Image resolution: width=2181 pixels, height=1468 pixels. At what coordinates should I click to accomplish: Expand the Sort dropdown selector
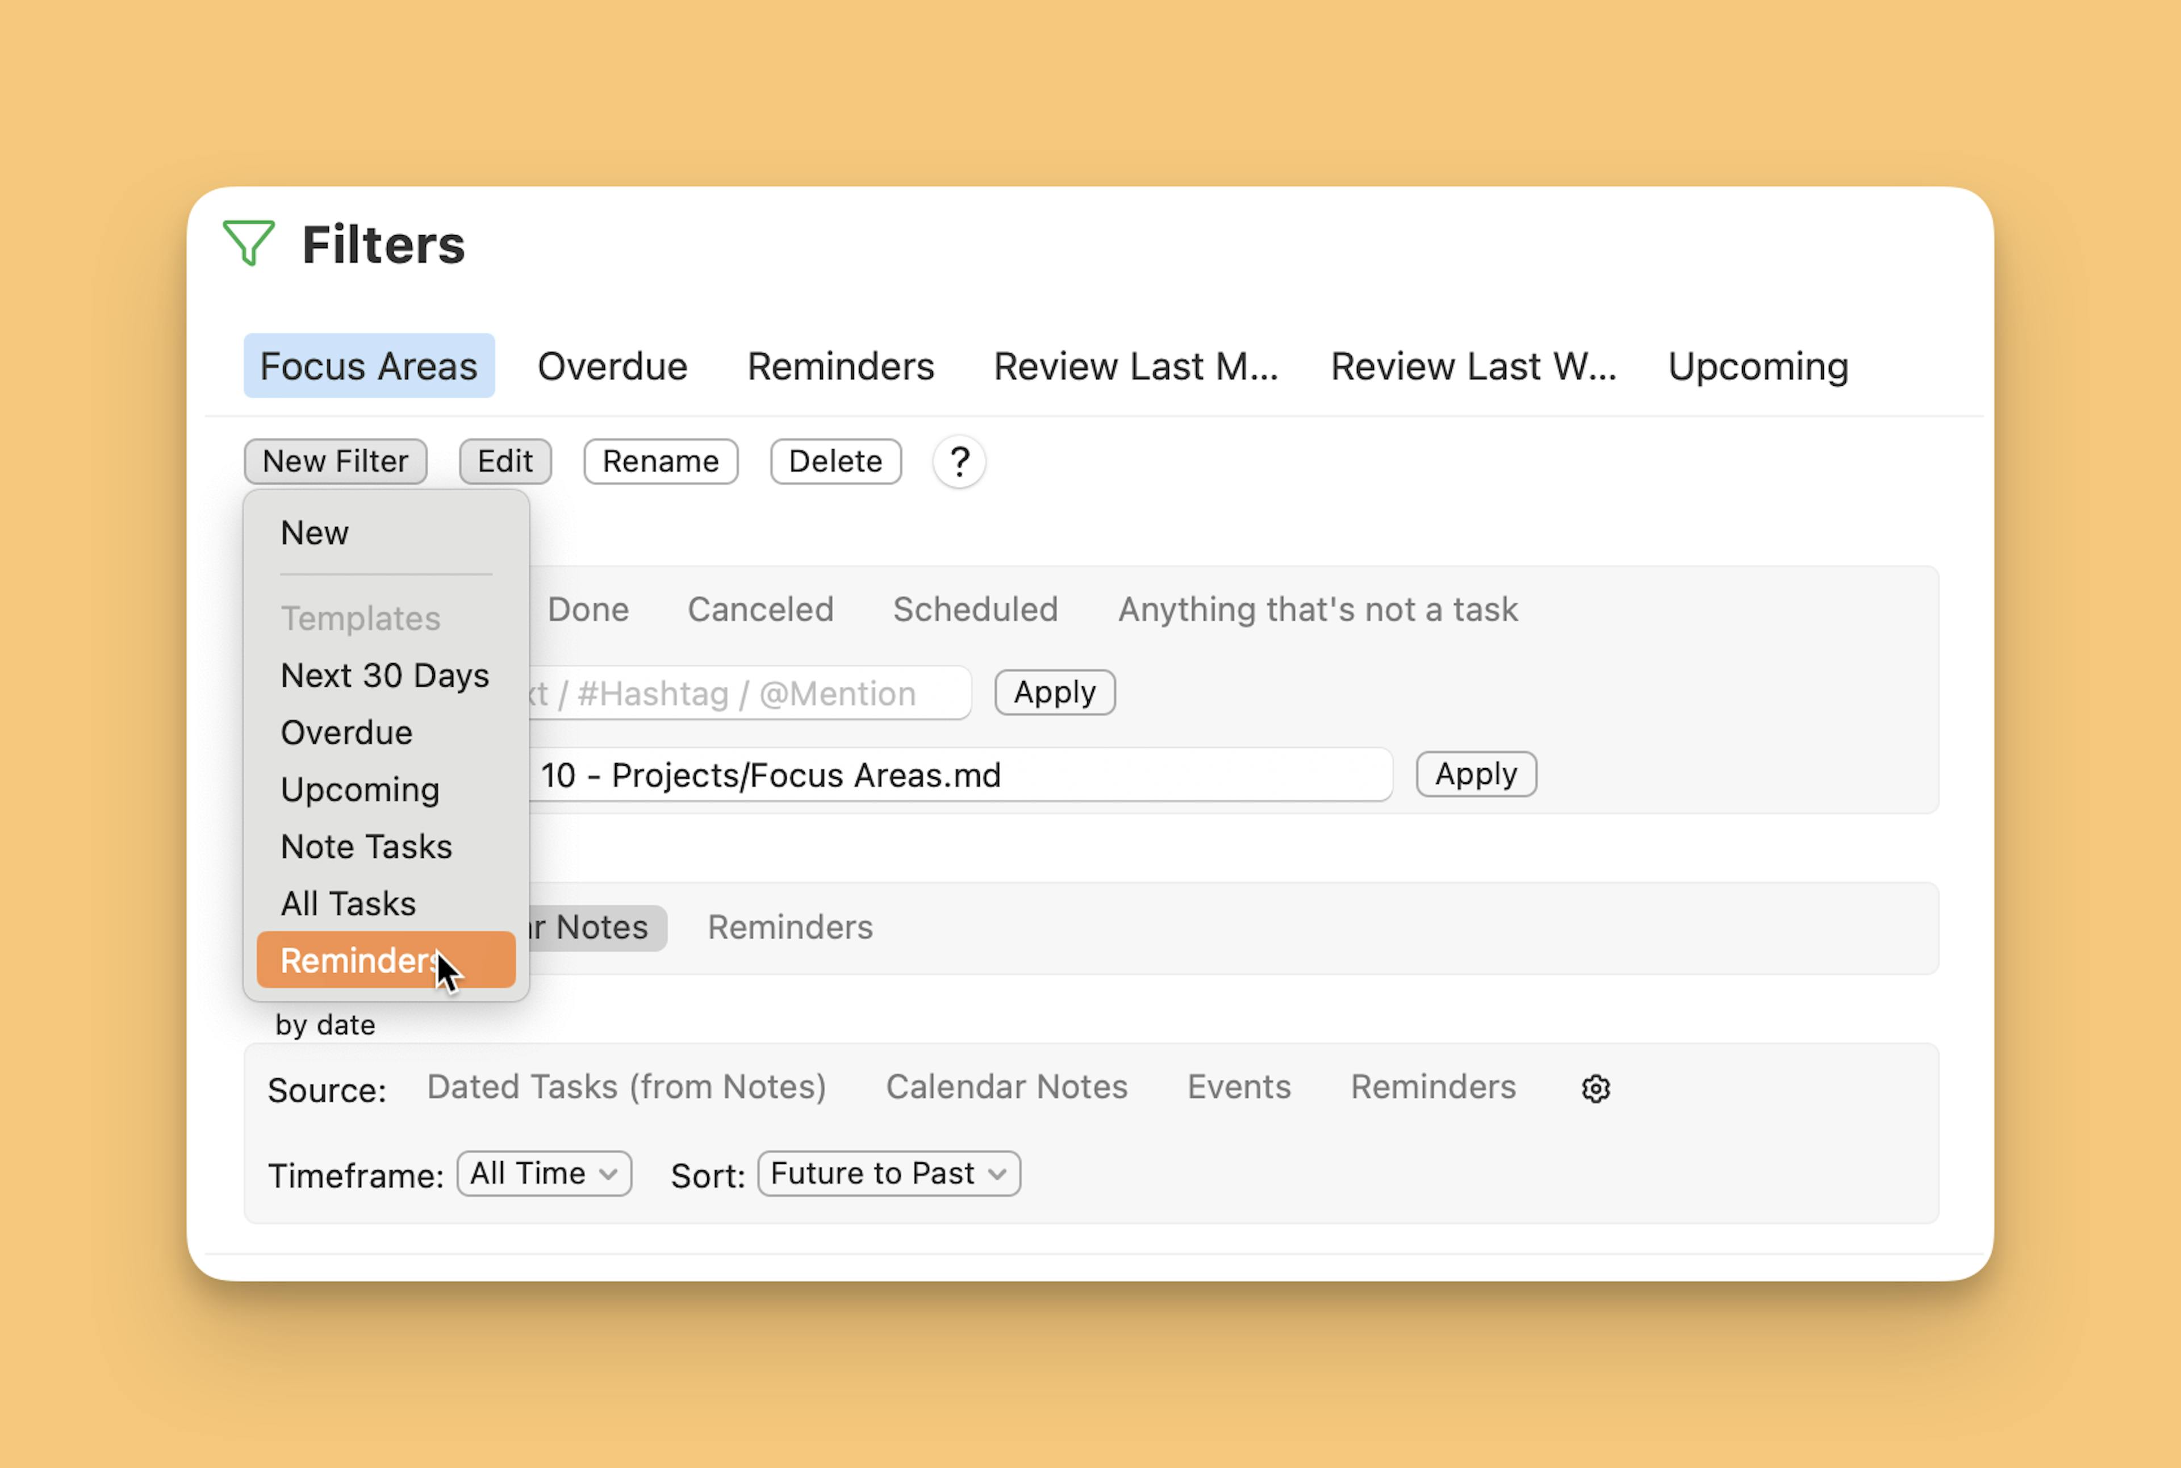pyautogui.click(x=889, y=1173)
